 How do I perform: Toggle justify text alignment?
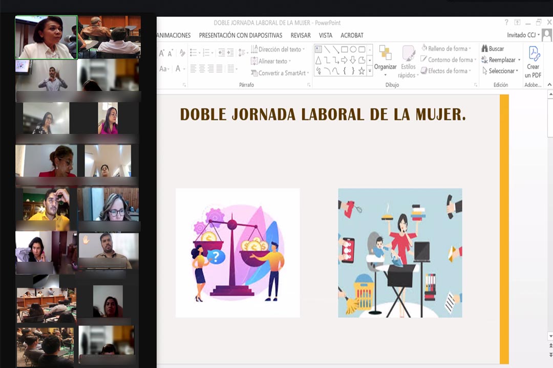point(219,68)
